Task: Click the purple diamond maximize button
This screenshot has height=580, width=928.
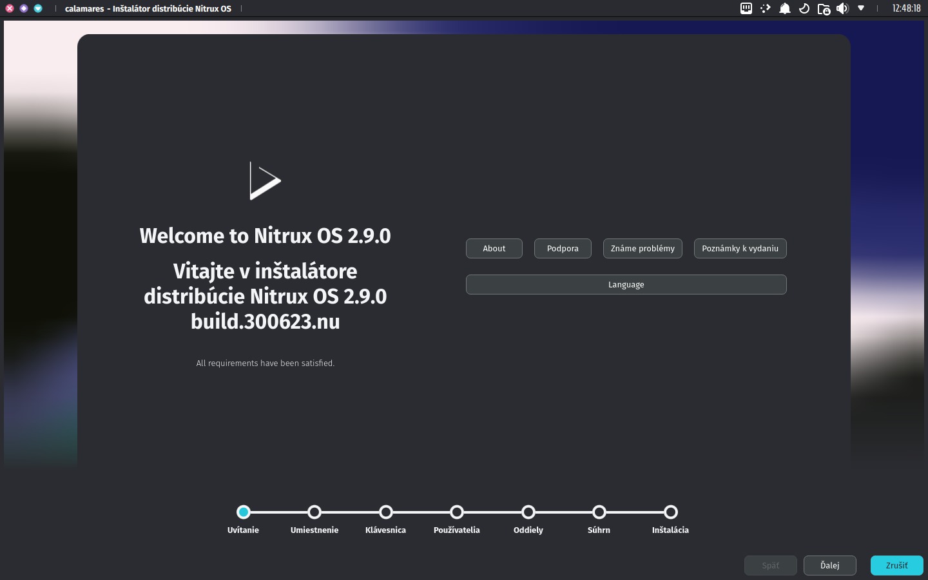Action: click(24, 8)
